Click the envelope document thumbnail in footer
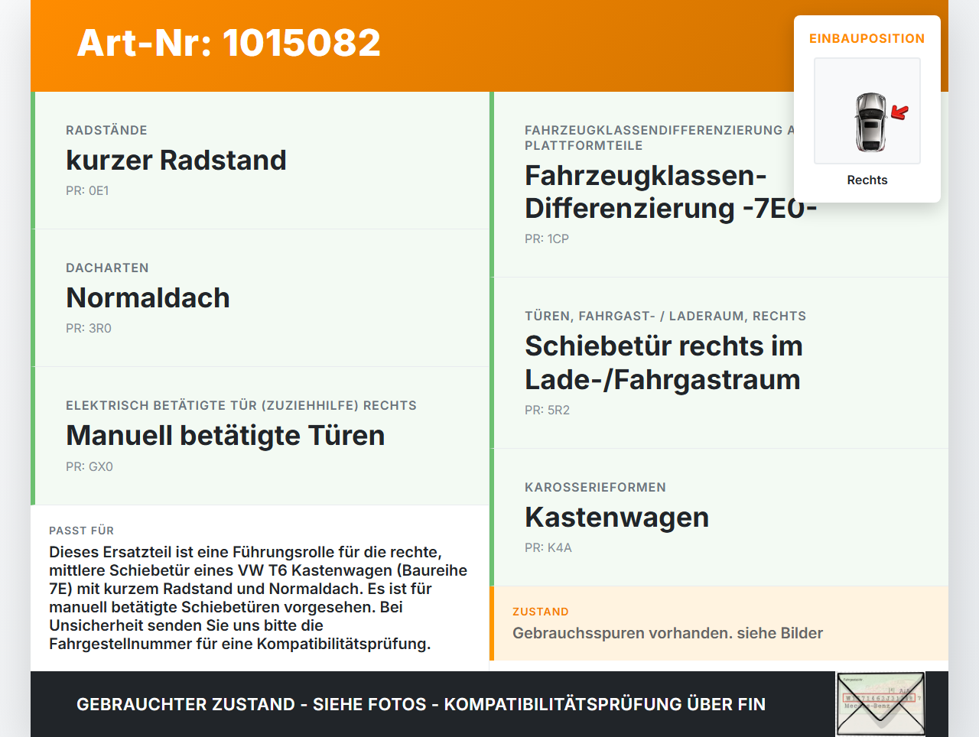The width and height of the screenshot is (979, 737). tap(881, 704)
